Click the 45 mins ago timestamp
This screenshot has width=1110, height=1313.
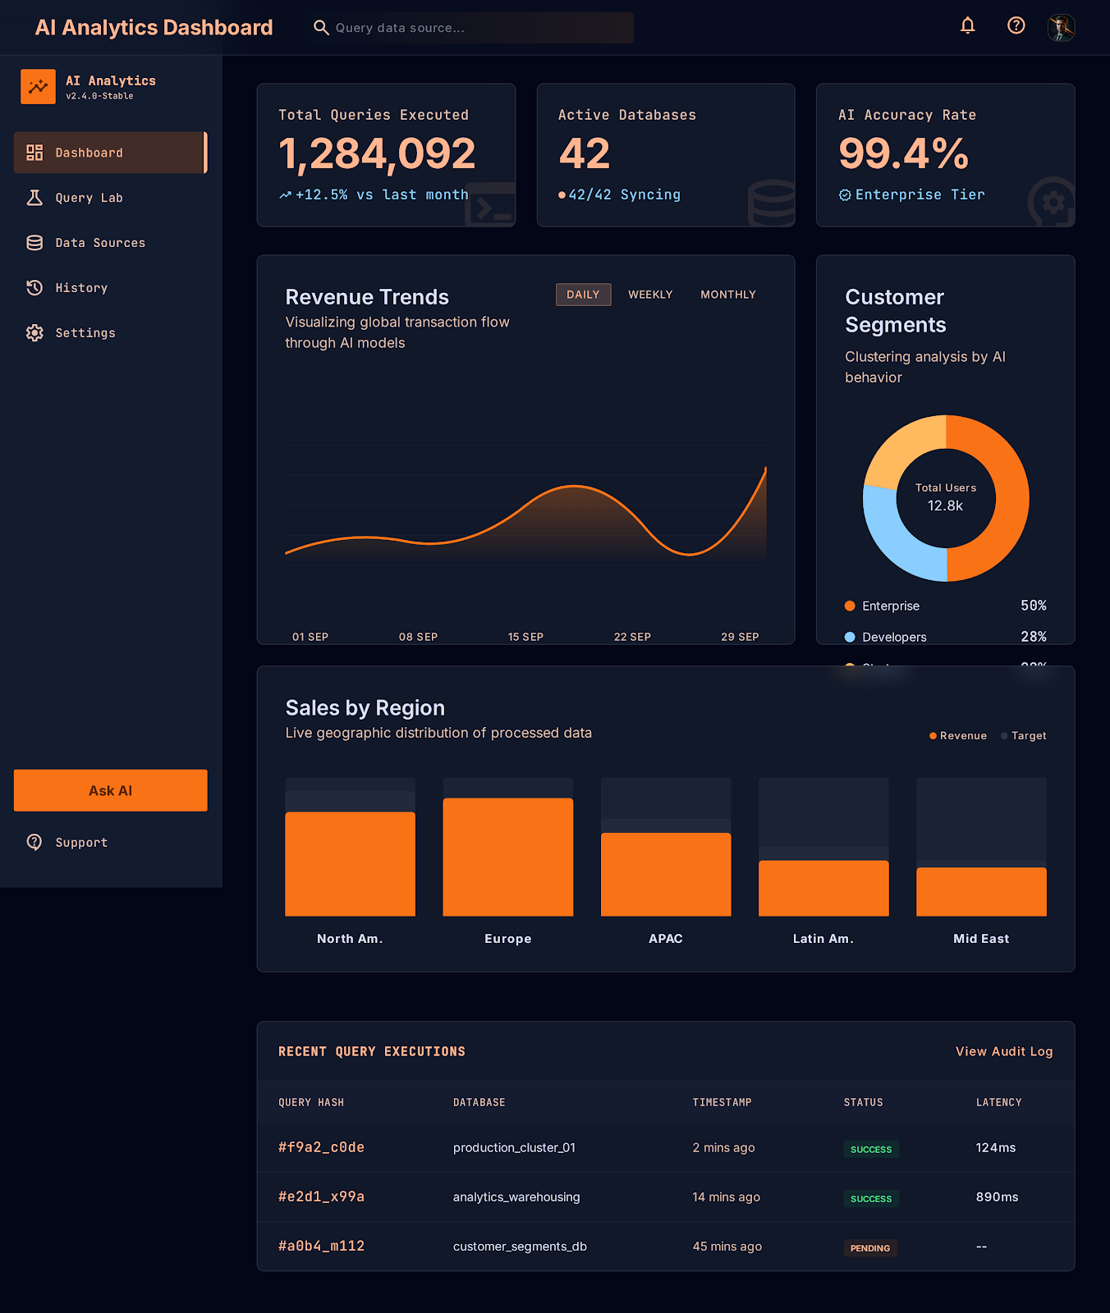tap(727, 1247)
